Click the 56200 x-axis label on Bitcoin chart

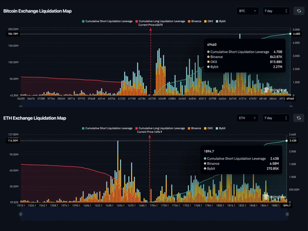[x=21, y=99]
